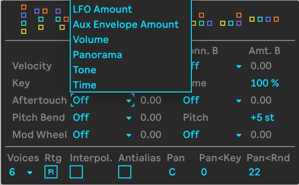Click the Pitch Bend +5 st value
This screenshot has height=185, width=299.
coord(263,117)
